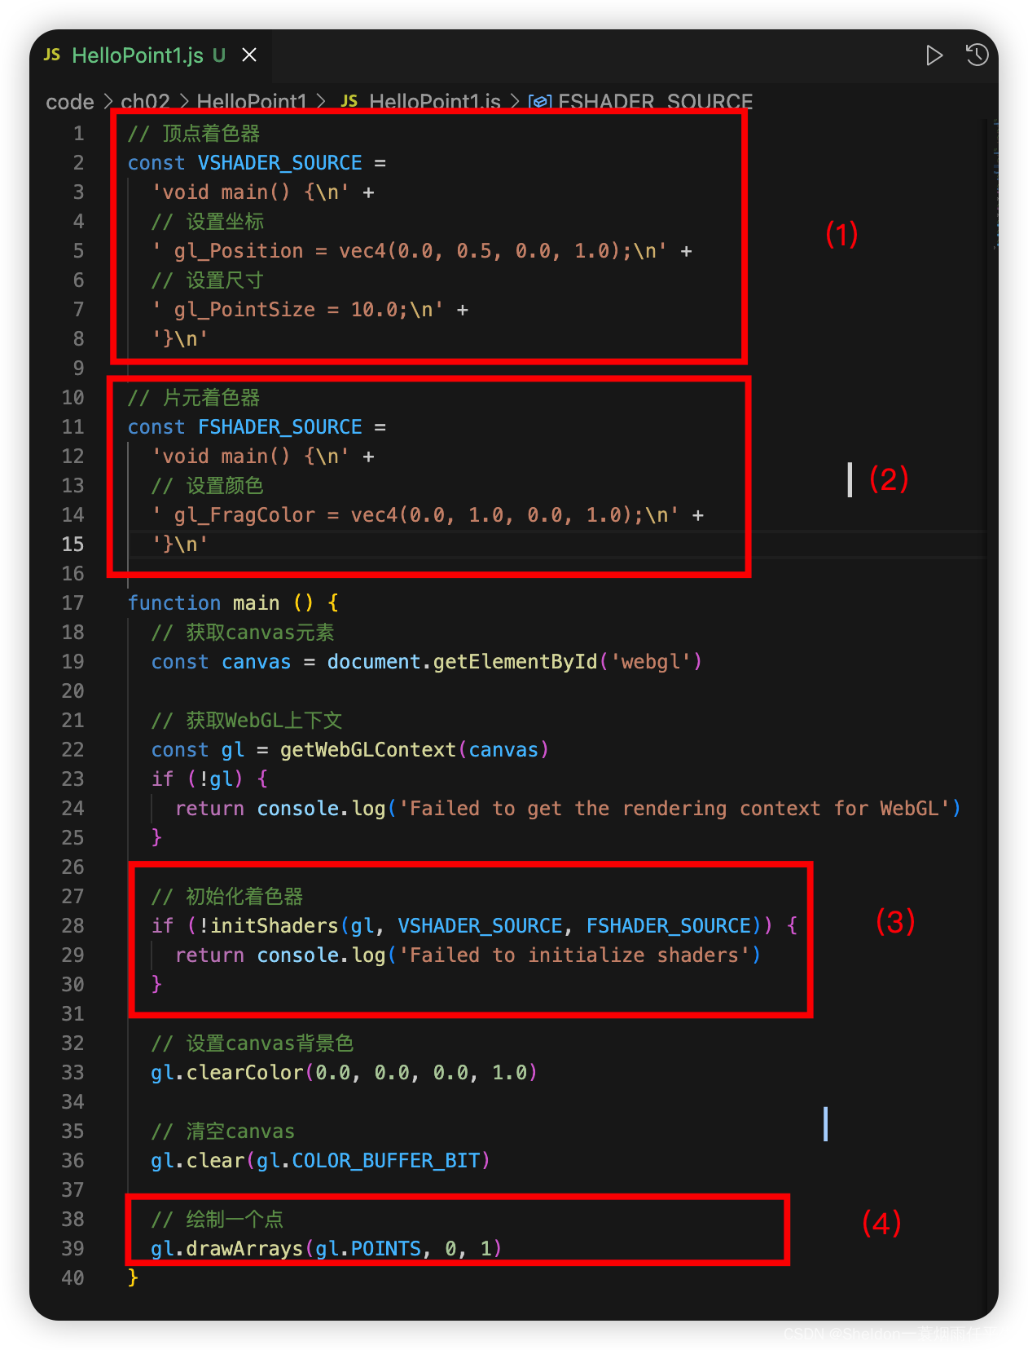Open the file history timeline icon
The image size is (1028, 1350).
click(977, 55)
